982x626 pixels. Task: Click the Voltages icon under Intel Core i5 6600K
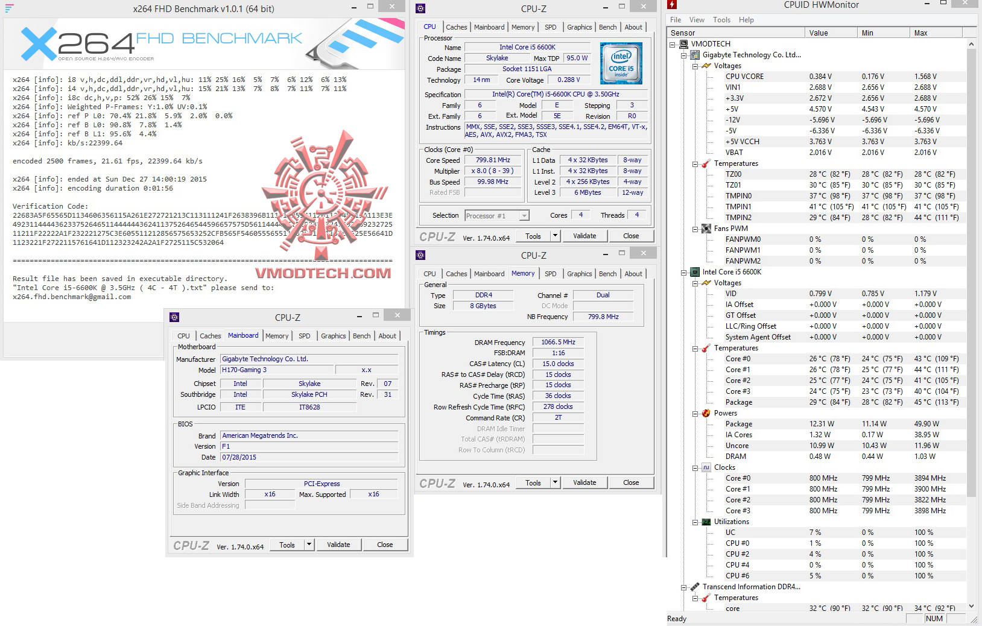(x=706, y=283)
